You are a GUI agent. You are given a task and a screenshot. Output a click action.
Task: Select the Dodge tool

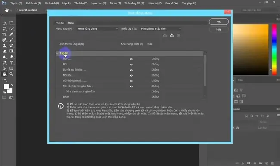[12, 57]
